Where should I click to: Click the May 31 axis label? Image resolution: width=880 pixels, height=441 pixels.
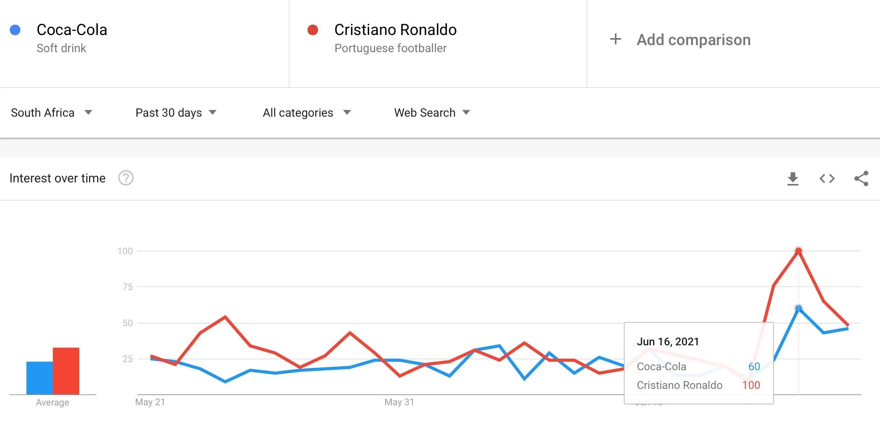399,402
